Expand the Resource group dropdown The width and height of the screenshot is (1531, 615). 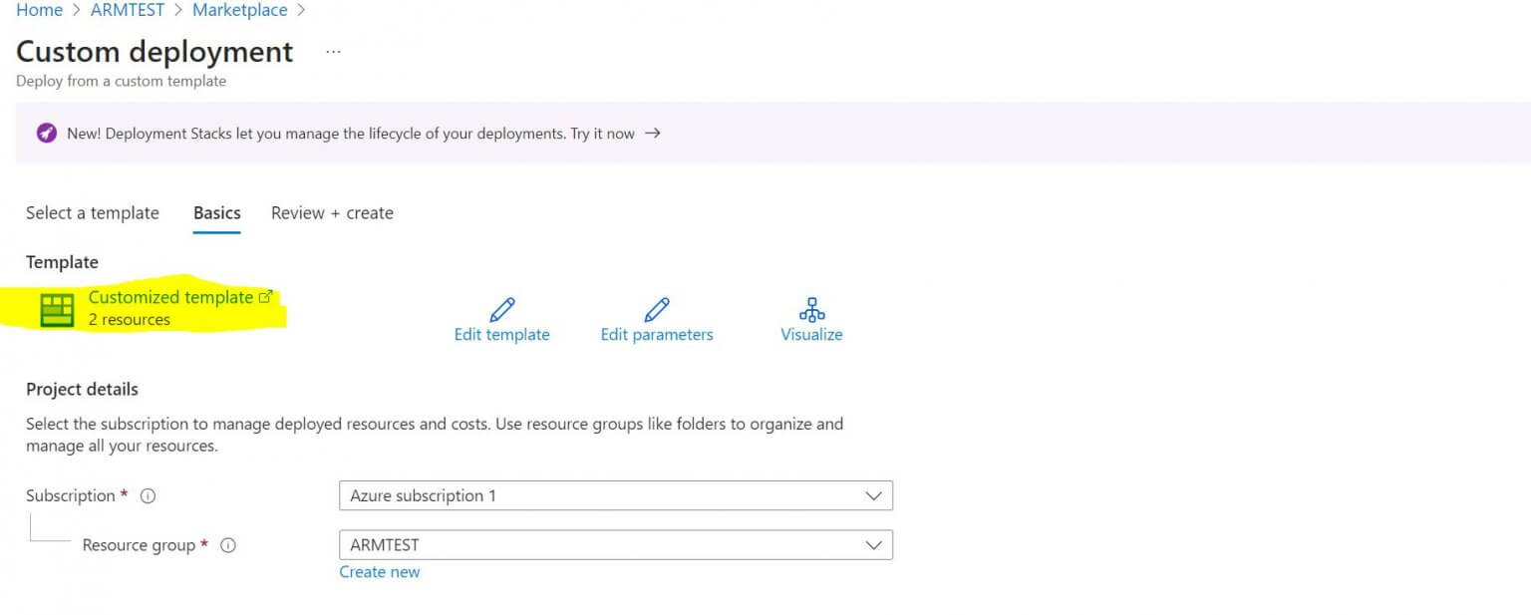pos(873,545)
